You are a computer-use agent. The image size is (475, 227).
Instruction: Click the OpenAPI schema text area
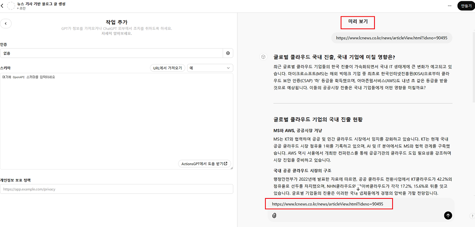tap(117, 118)
